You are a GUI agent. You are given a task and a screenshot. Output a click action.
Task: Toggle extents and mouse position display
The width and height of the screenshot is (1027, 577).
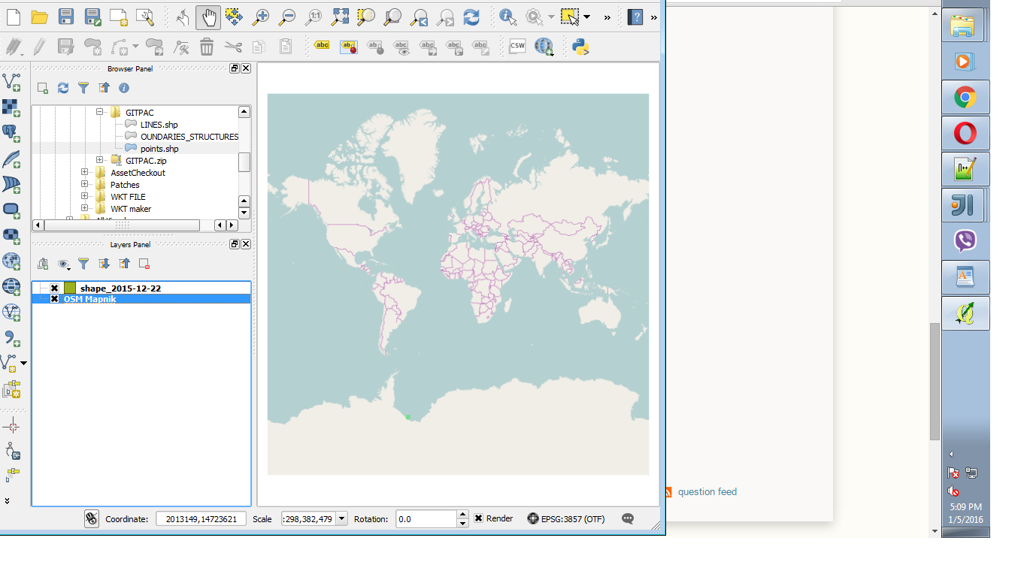point(92,518)
